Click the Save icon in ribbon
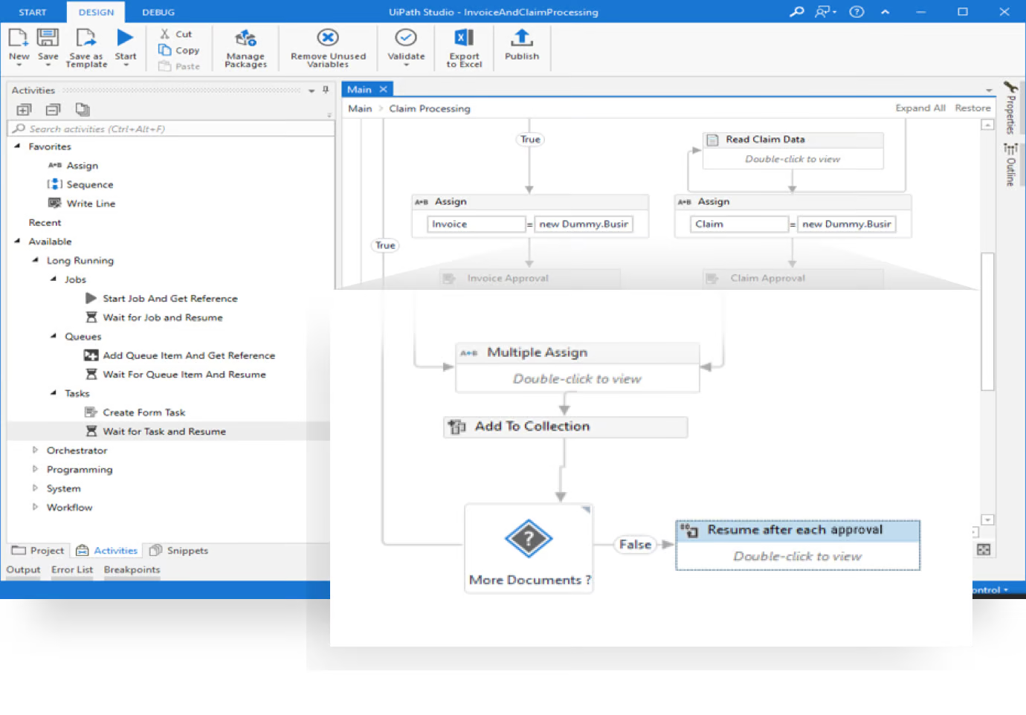This screenshot has width=1026, height=715. coord(48,39)
